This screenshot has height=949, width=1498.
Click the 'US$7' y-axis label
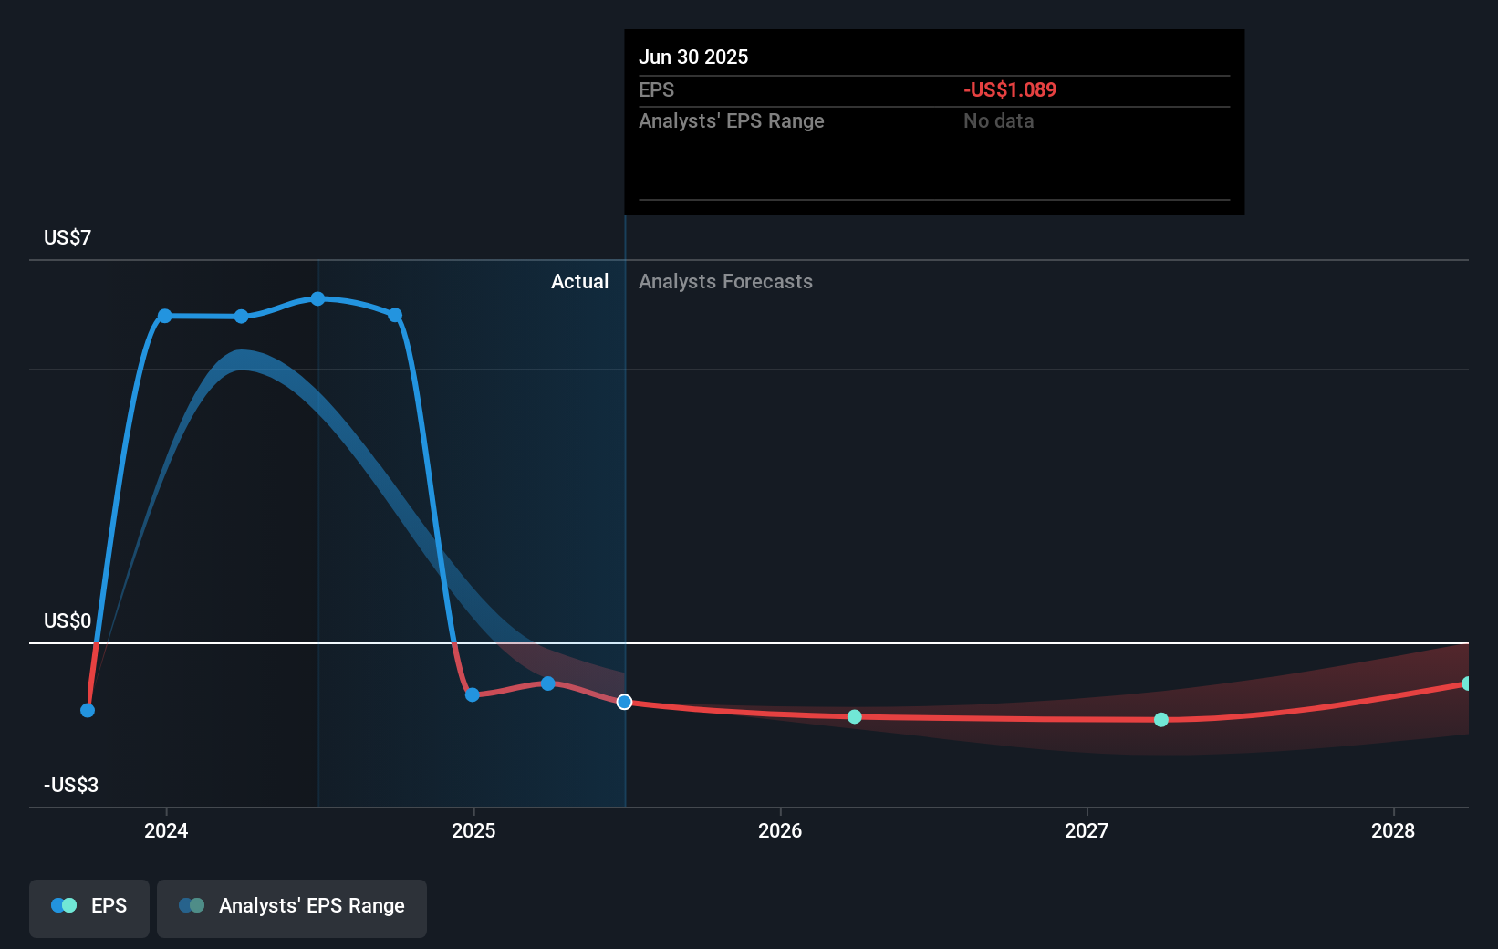68,237
